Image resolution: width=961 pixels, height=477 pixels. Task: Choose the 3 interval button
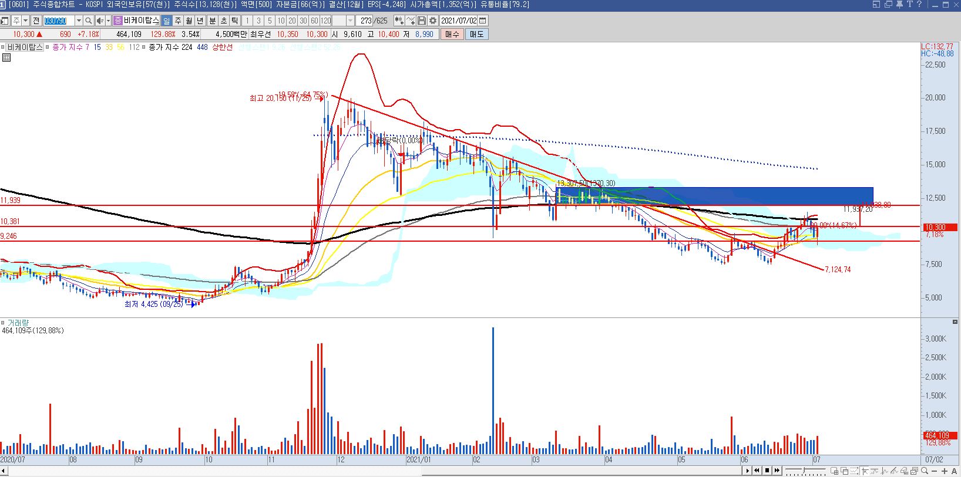(x=258, y=21)
